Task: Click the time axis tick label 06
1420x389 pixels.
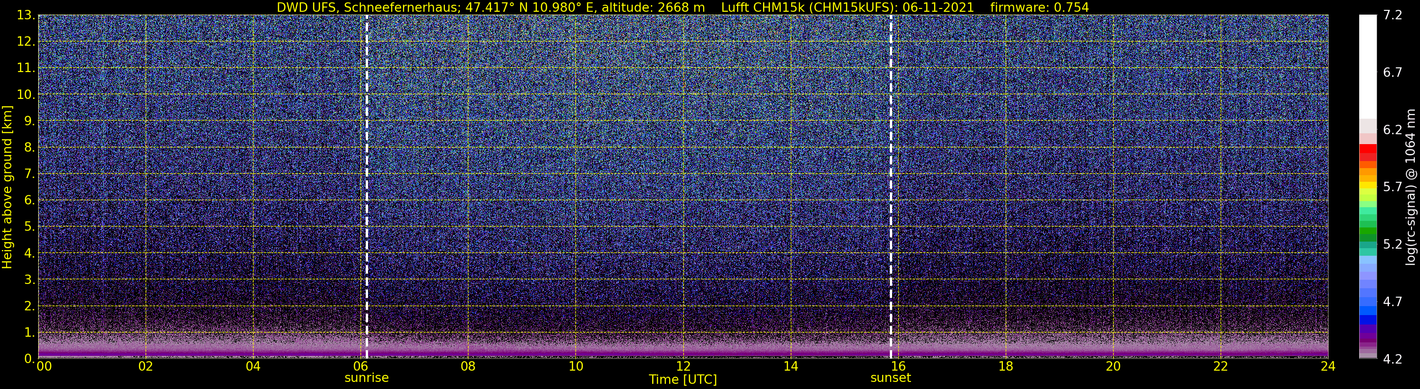Action: pyautogui.click(x=361, y=366)
